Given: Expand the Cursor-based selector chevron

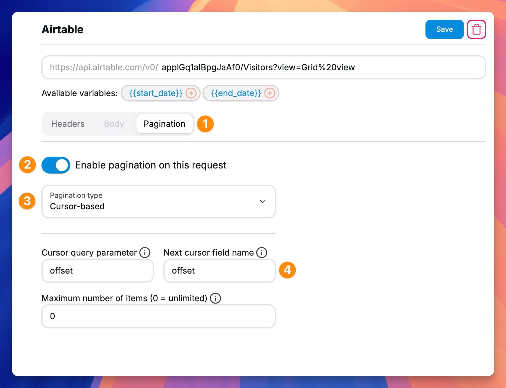Looking at the screenshot, I should coord(262,201).
